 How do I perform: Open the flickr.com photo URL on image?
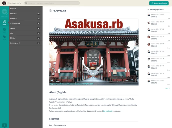point(71,84)
